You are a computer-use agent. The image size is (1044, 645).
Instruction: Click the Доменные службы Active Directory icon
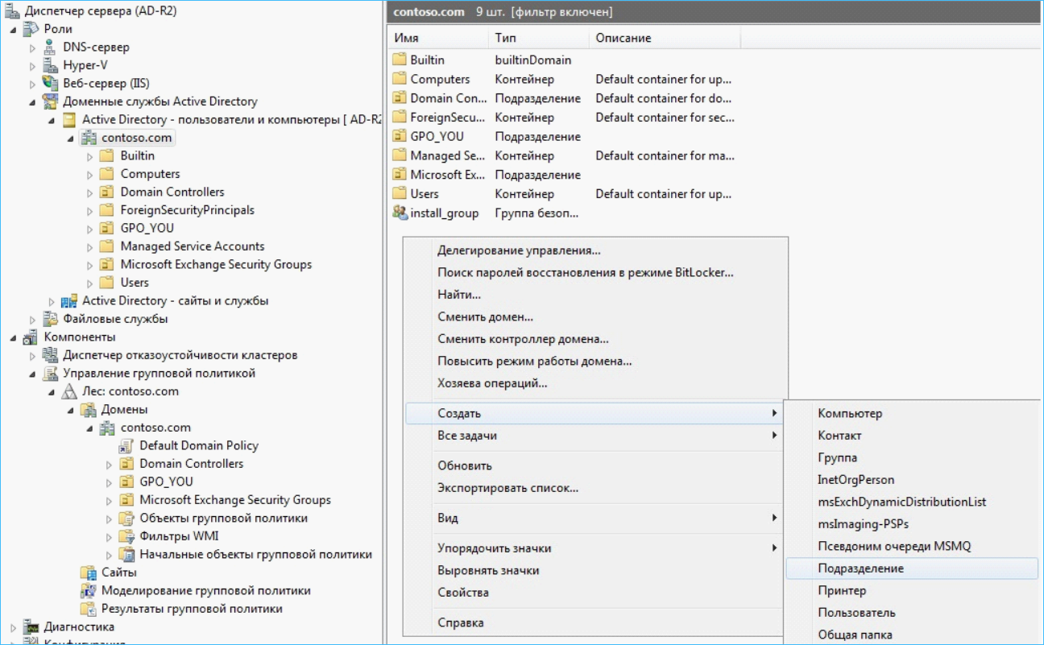point(50,101)
